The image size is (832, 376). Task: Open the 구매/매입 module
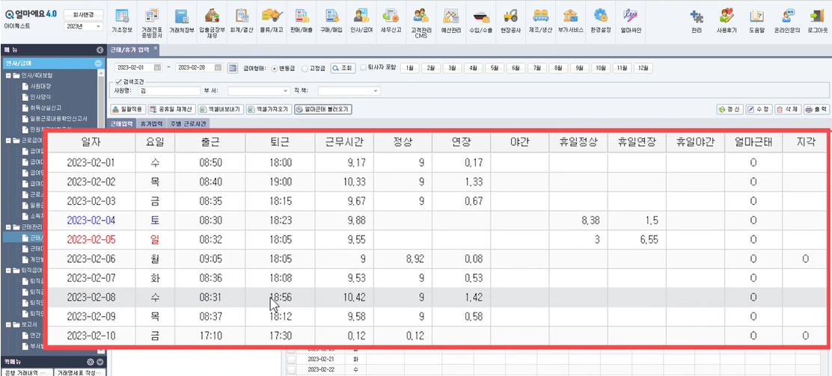tap(331, 20)
